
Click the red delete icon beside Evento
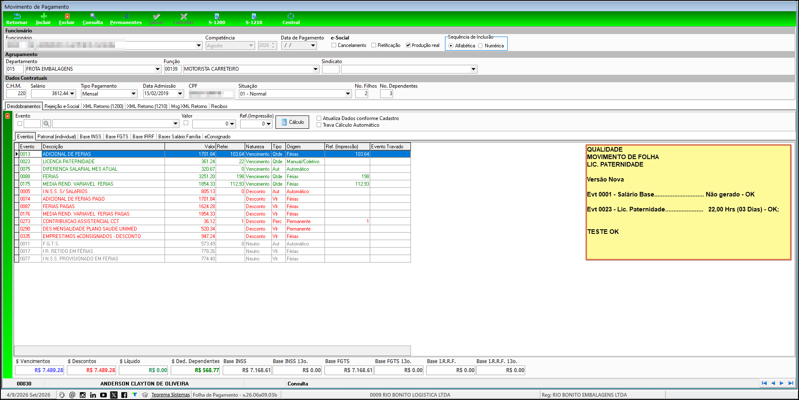pos(7,116)
